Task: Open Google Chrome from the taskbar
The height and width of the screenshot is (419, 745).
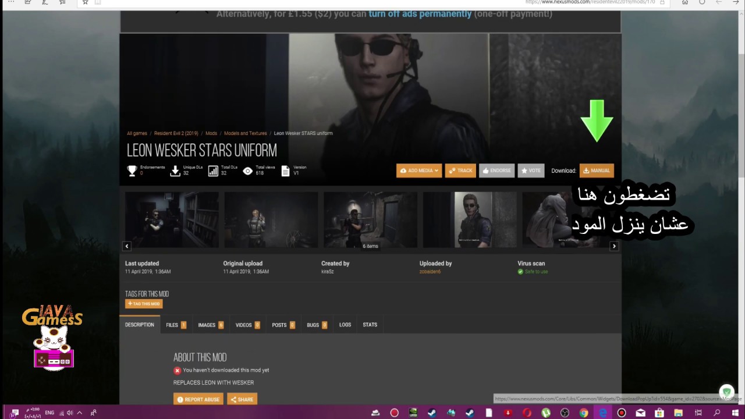Action: [x=584, y=413]
